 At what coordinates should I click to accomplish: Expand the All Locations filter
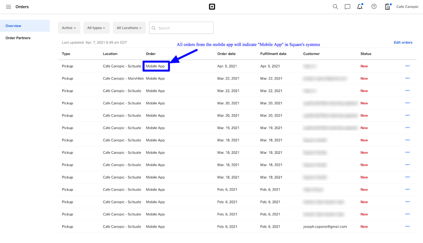click(x=129, y=28)
